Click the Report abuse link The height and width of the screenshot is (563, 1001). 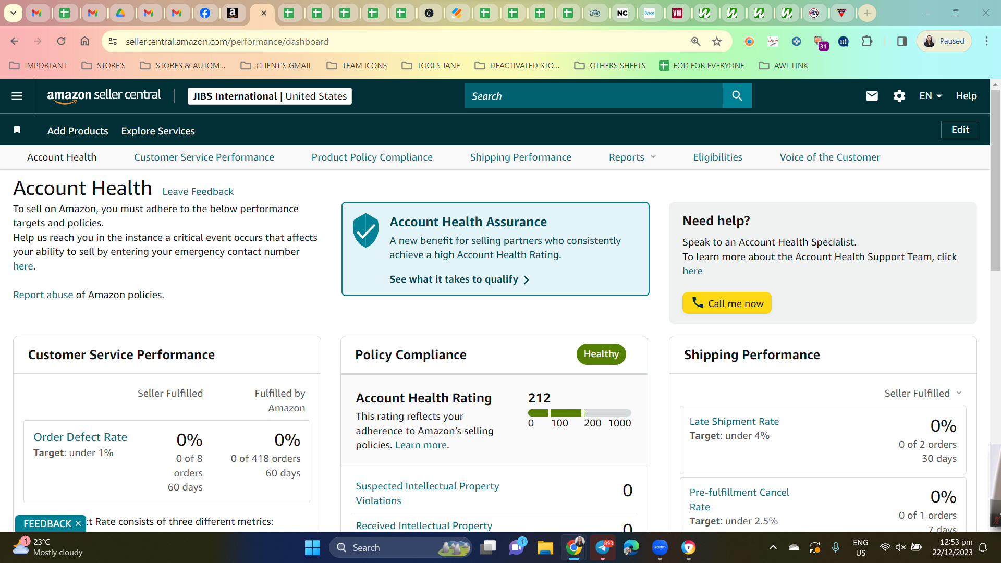(43, 295)
